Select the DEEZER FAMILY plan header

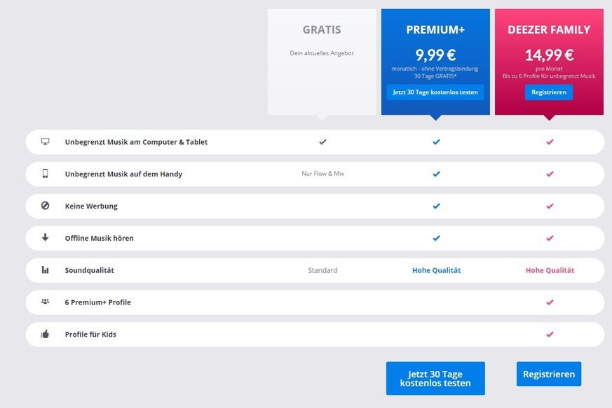coord(549,30)
